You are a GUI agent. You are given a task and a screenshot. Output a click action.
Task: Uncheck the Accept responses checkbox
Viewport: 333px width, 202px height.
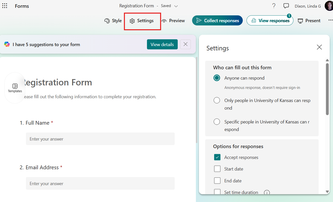(217, 157)
